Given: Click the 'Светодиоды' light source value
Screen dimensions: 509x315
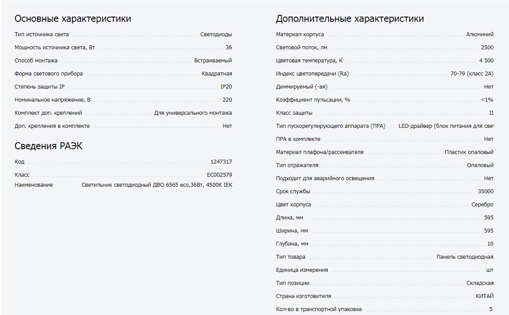Looking at the screenshot, I should coord(216,34).
